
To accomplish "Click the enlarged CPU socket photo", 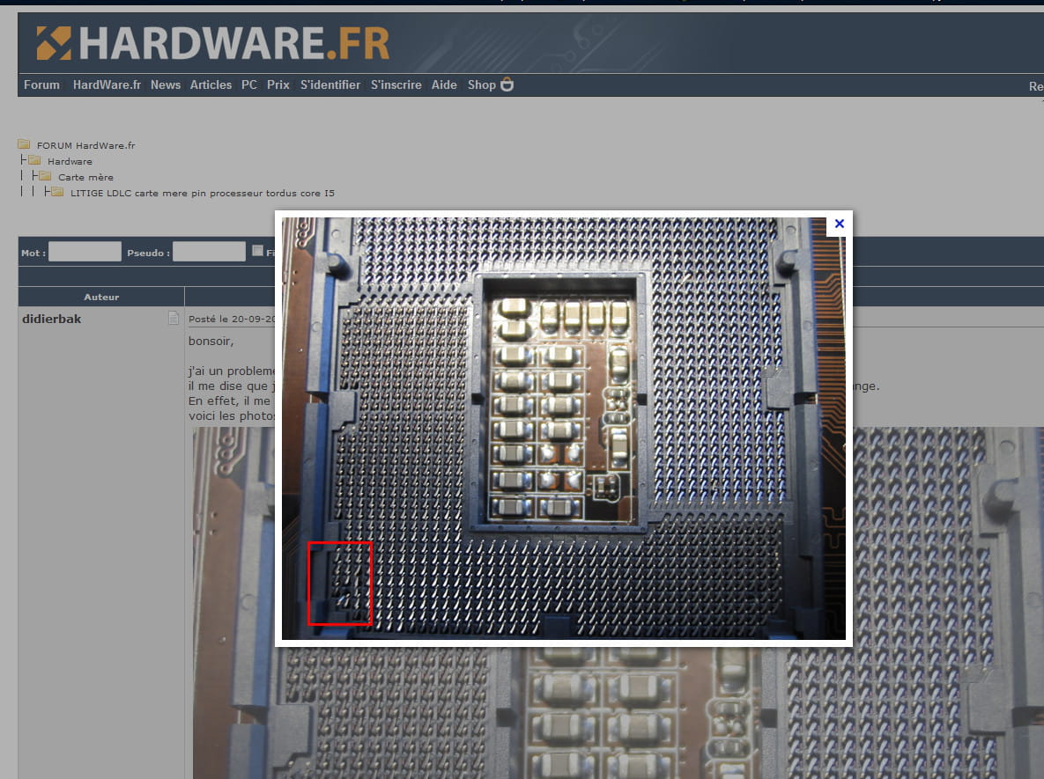I will click(x=563, y=428).
